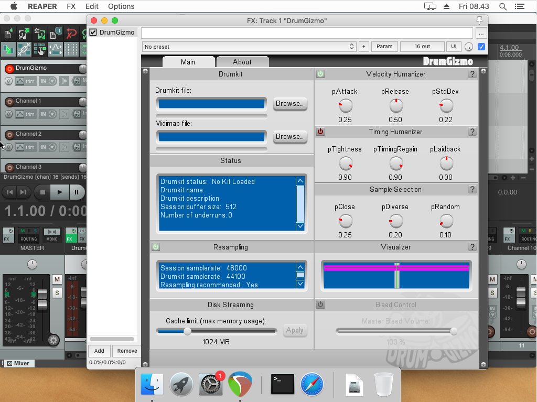Open DrumGizmo track envelope trim button
Image resolution: width=537 pixels, height=402 pixels.
(25, 81)
